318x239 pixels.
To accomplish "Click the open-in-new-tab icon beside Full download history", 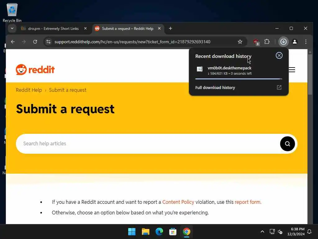I will click(x=279, y=87).
